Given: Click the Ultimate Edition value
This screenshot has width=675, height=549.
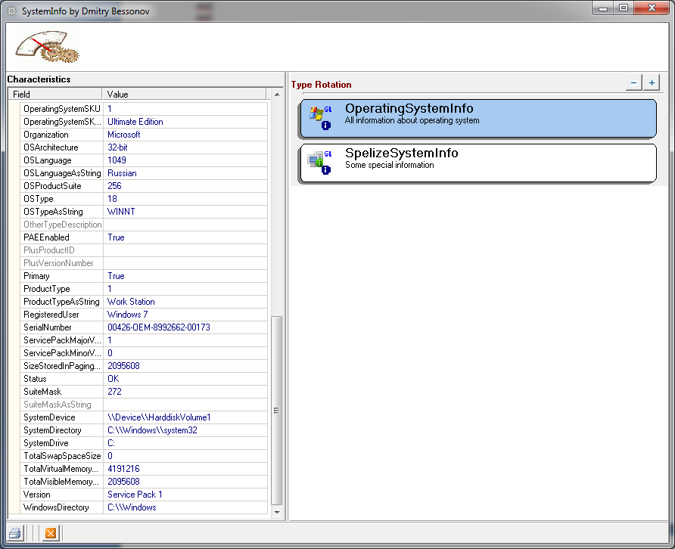Looking at the screenshot, I should click(x=135, y=122).
